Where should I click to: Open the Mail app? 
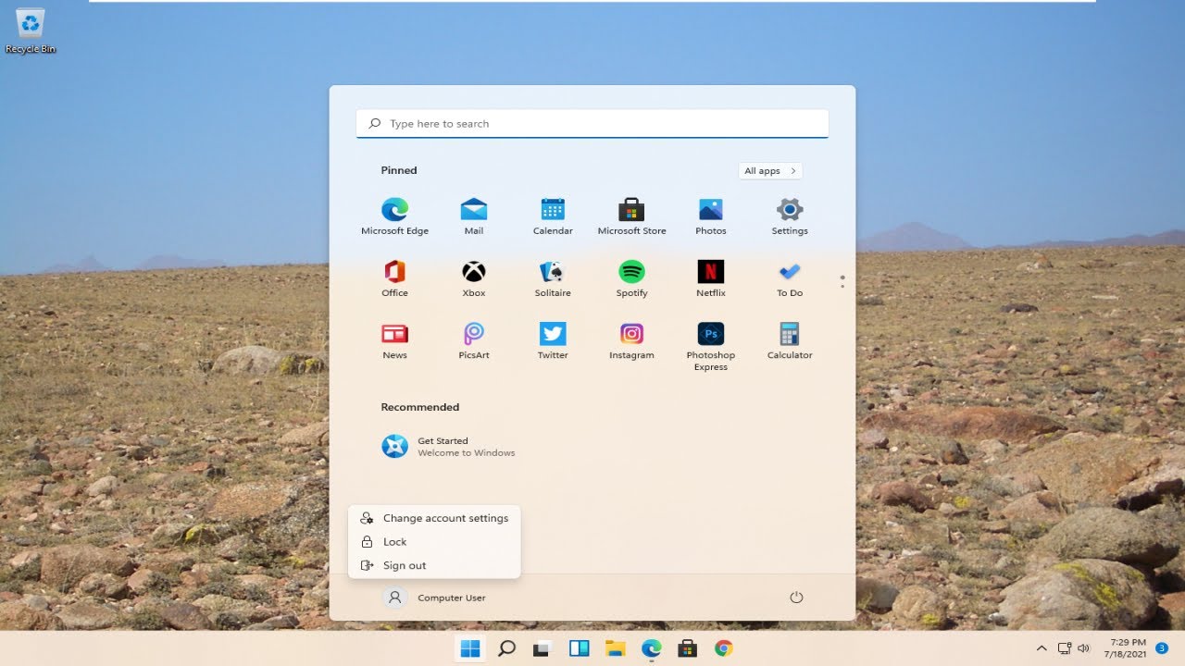[474, 216]
